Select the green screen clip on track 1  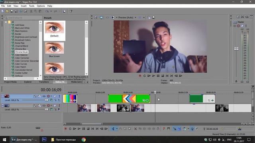click(x=129, y=99)
